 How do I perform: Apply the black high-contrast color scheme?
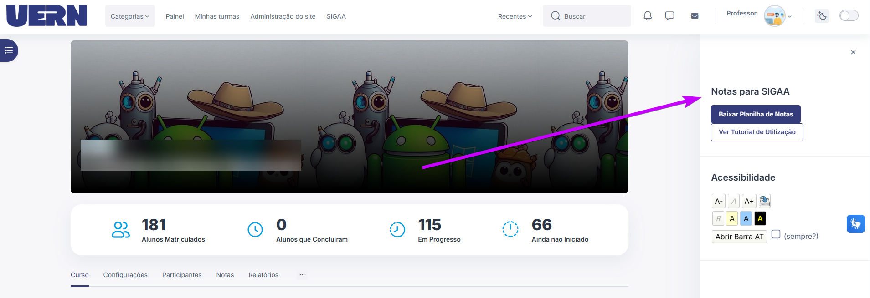click(x=760, y=218)
